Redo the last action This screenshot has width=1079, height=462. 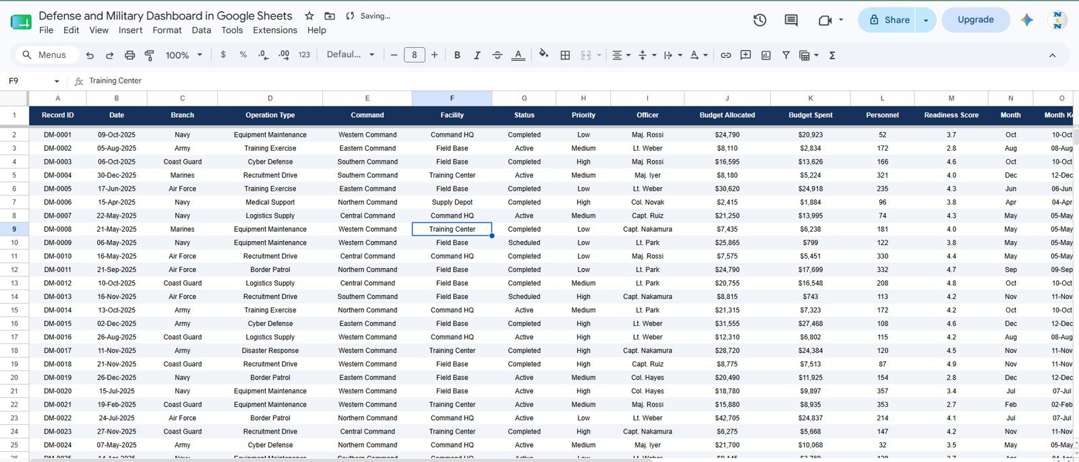[109, 55]
